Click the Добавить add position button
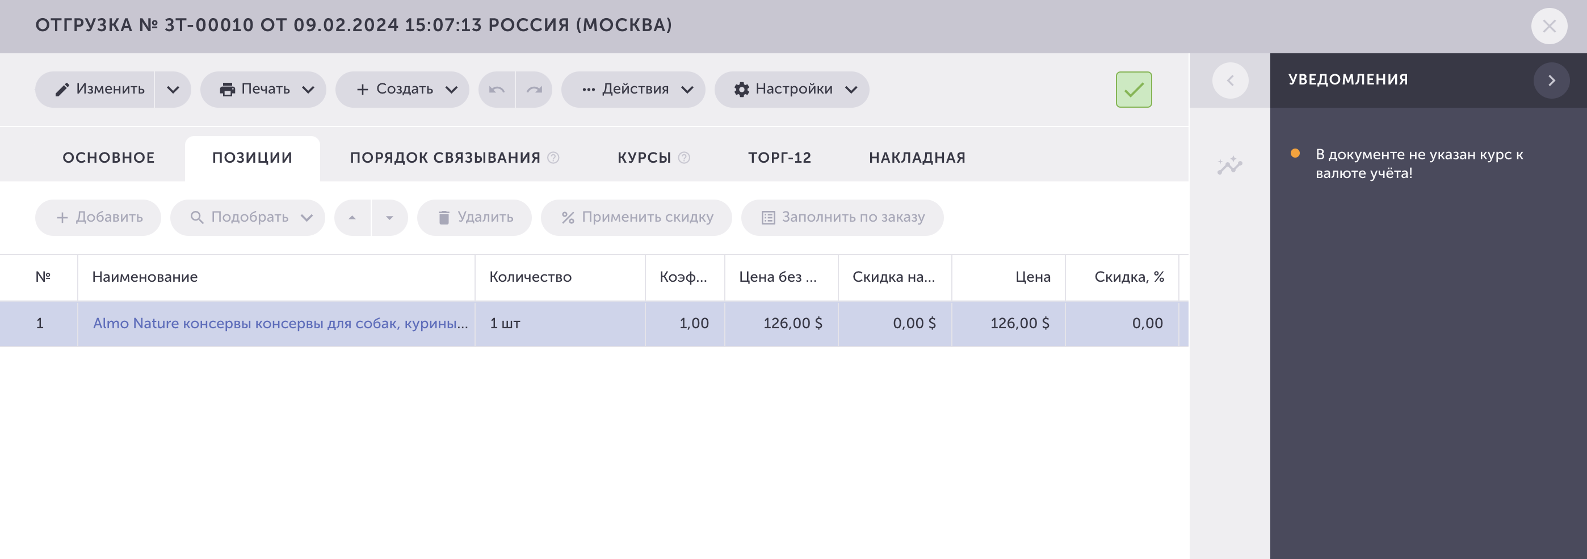 pos(98,217)
